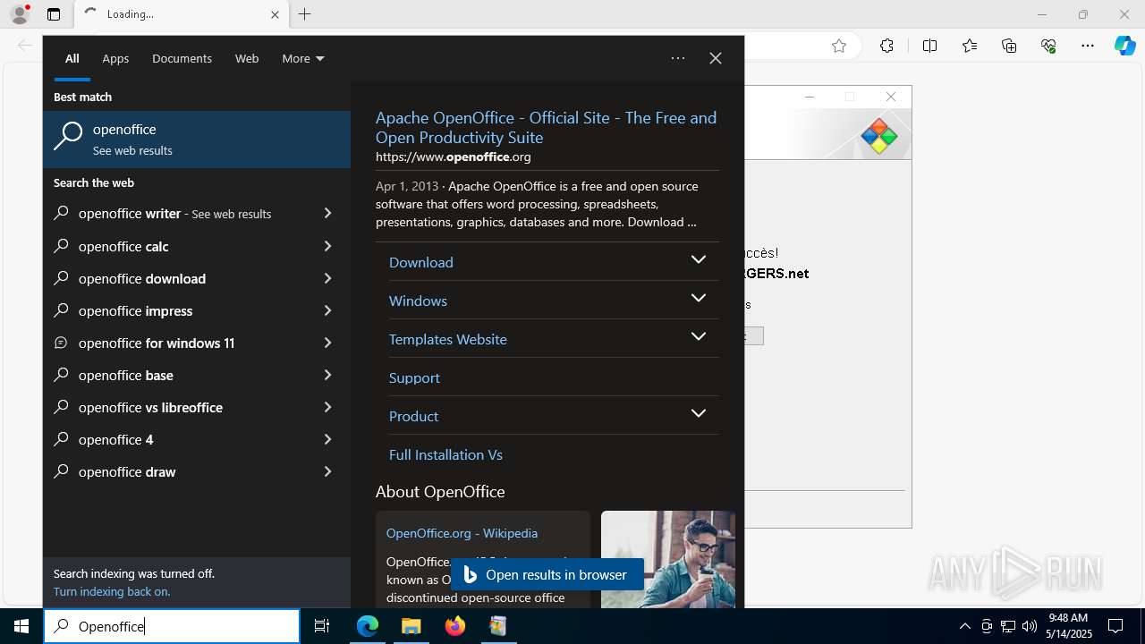Expand the Templates Website chevron
The height and width of the screenshot is (644, 1145).
[x=699, y=337]
